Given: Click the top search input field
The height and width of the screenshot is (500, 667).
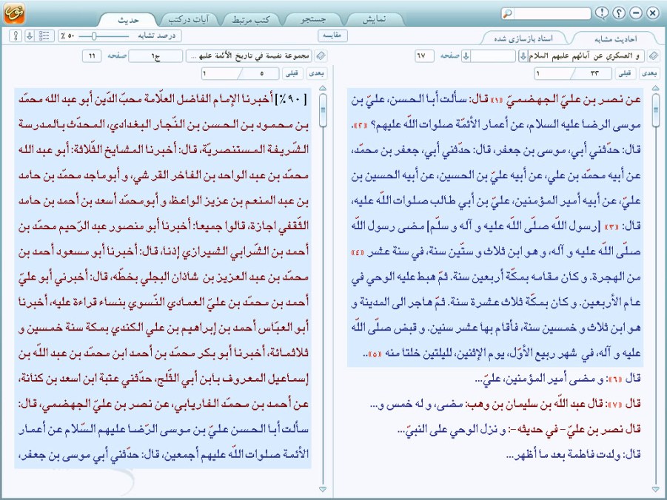Looking at the screenshot, I should [552, 13].
